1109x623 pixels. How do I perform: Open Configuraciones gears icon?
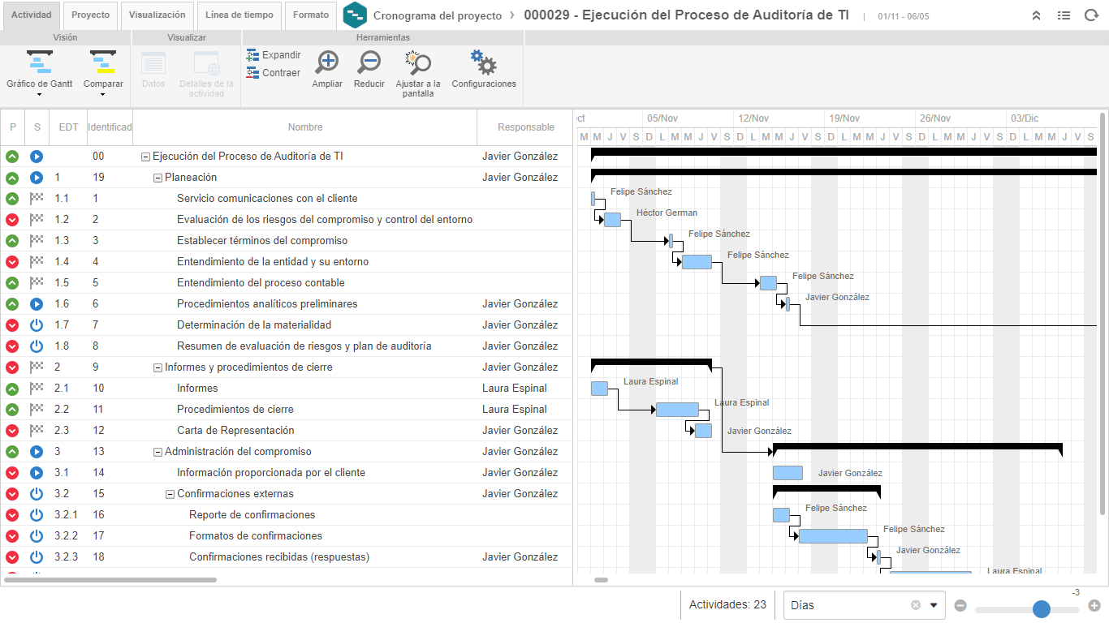coord(484,62)
